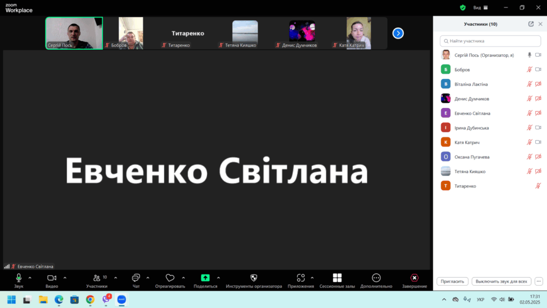The width and height of the screenshot is (547, 308).
Task: Click the Mute all button
Action: (501, 281)
